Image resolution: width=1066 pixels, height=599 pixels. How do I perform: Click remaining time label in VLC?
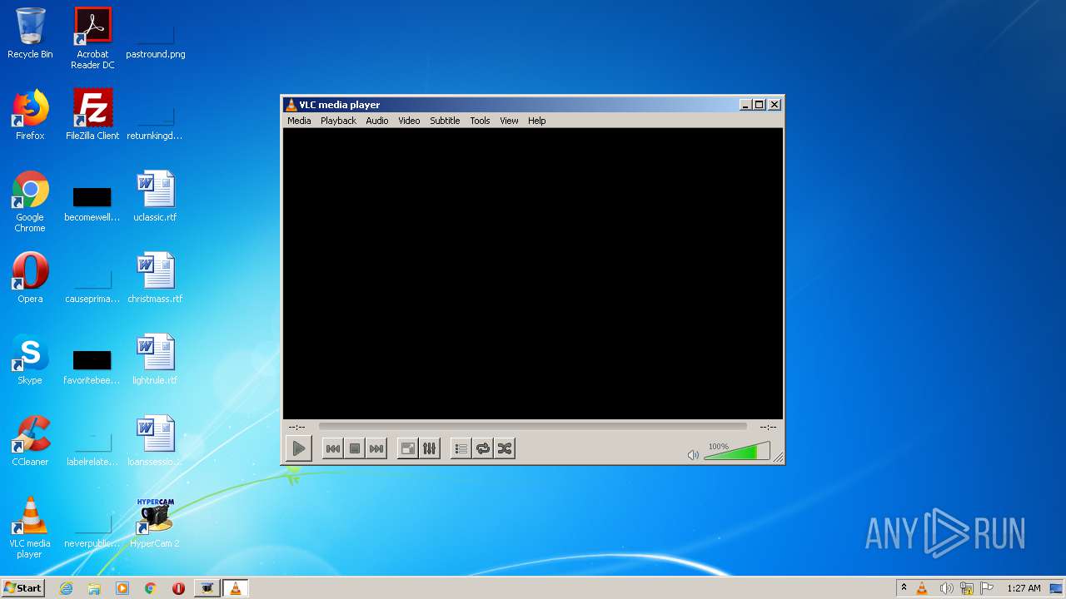tap(768, 427)
